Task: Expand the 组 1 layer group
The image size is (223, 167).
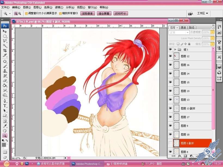Action: (x=175, y=50)
